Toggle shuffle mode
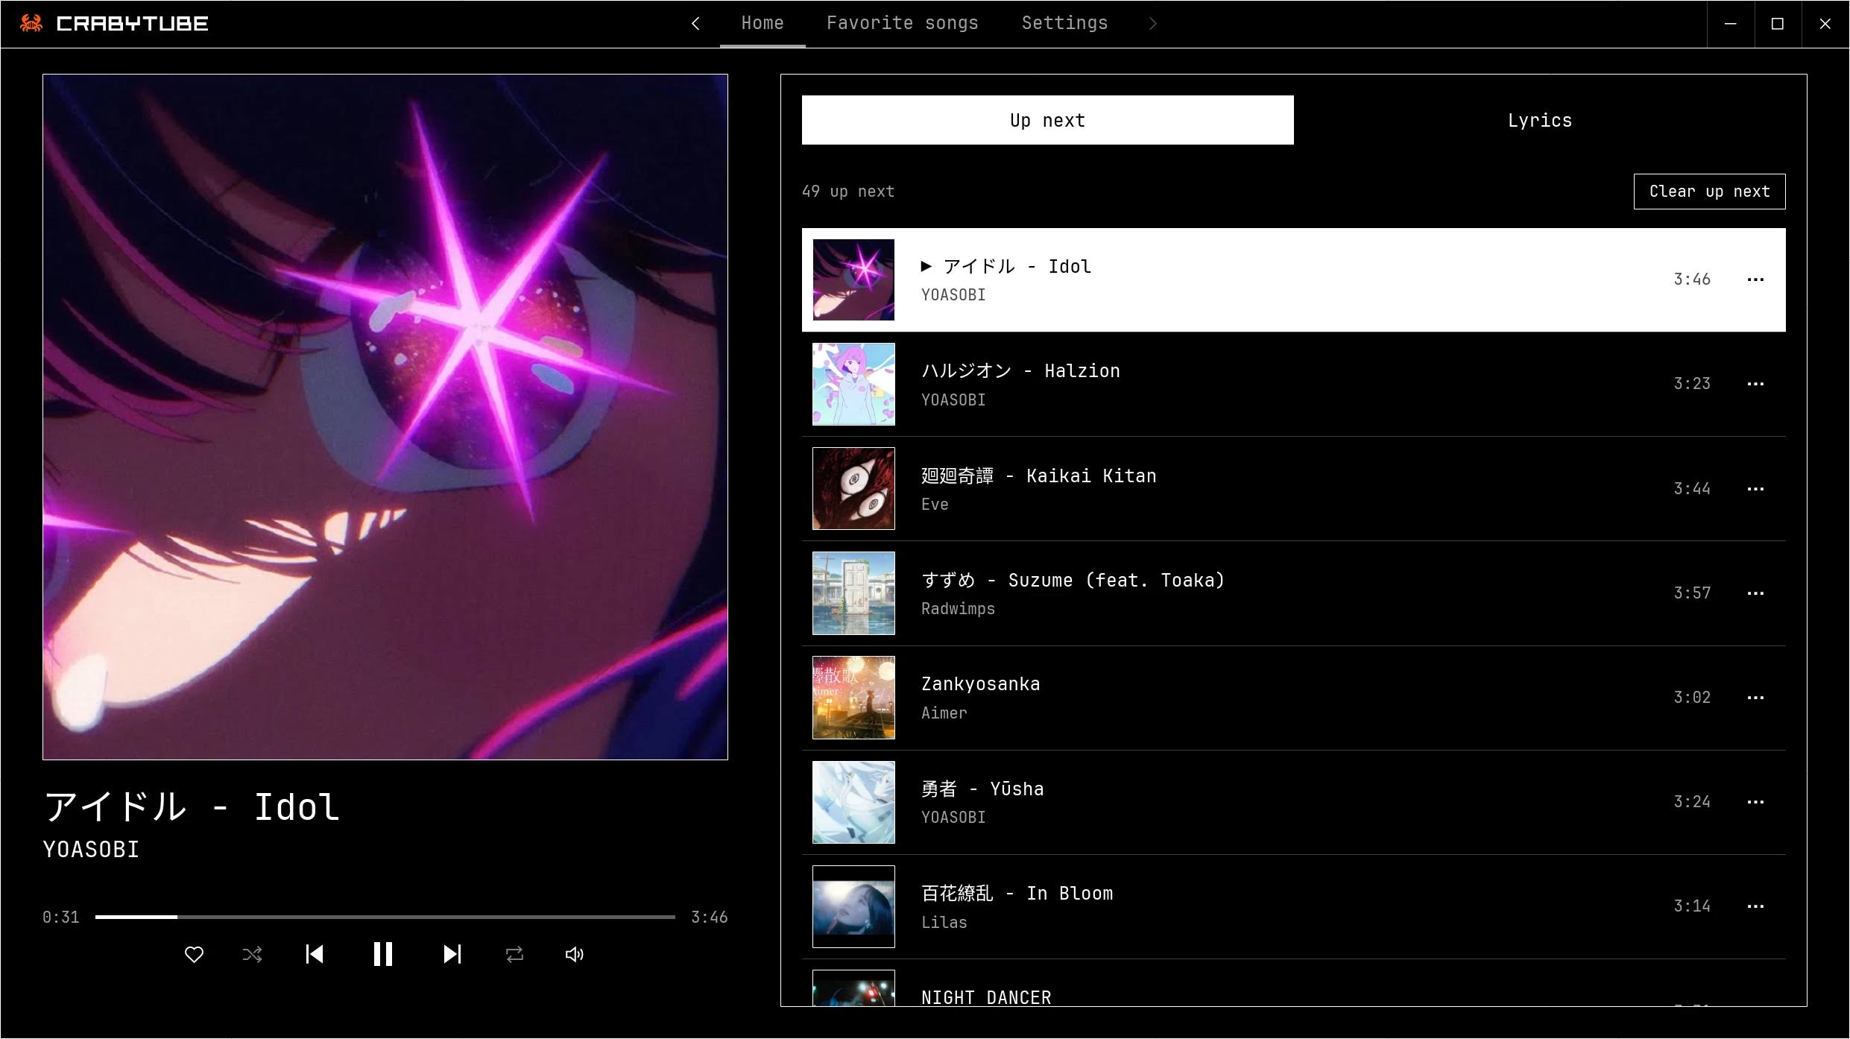Screen dimensions: 1850x1039 tap(253, 954)
